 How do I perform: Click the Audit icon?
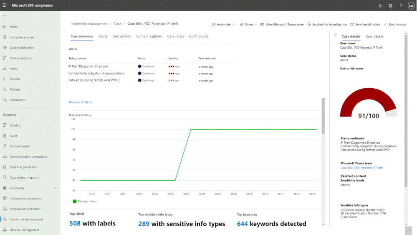coord(5,135)
